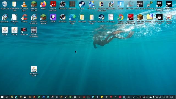Open the New folder icon

coord(82,18)
